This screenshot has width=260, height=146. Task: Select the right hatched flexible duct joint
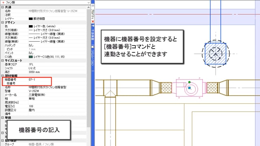point(212,88)
